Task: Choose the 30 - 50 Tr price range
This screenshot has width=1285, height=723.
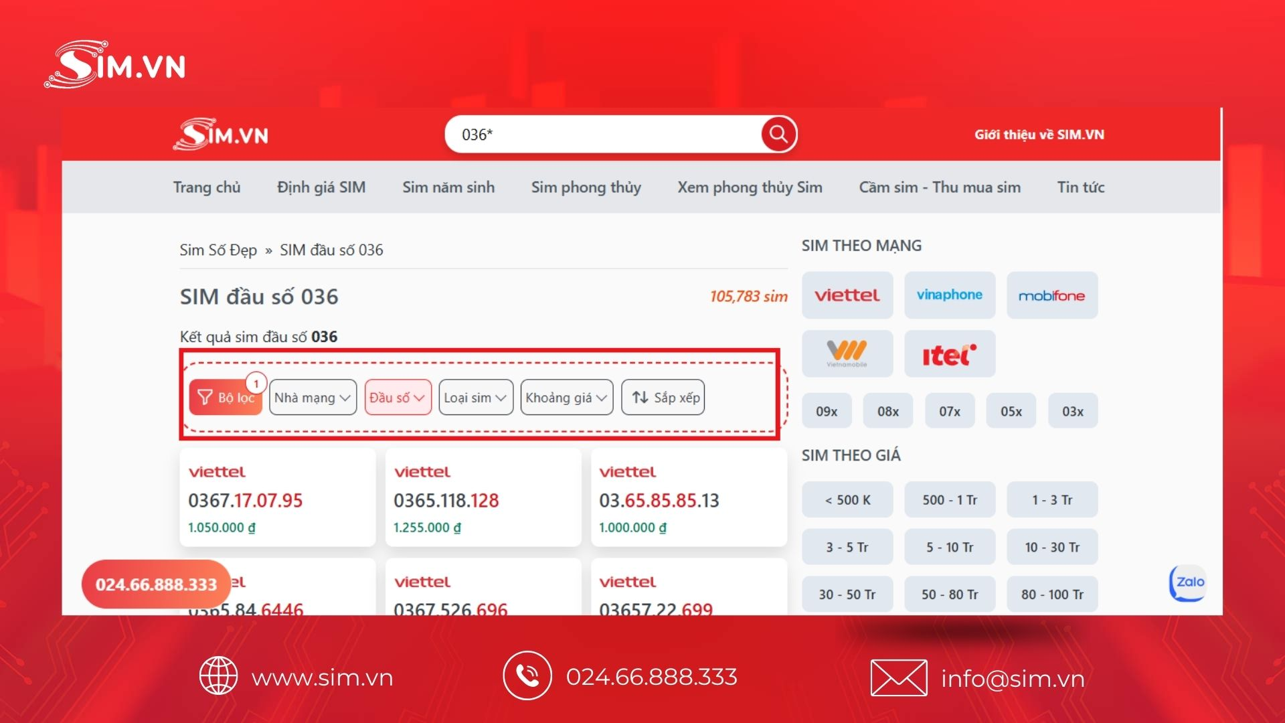Action: click(x=847, y=594)
